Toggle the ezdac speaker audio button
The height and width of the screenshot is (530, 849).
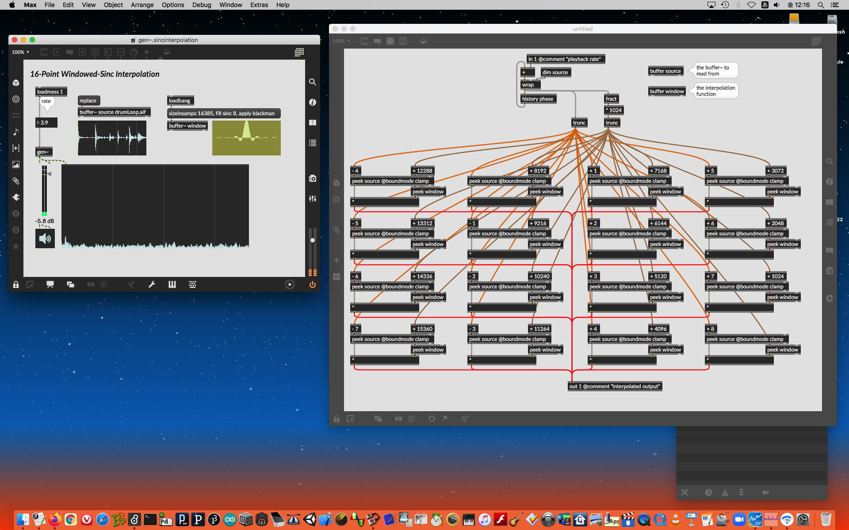coord(45,238)
